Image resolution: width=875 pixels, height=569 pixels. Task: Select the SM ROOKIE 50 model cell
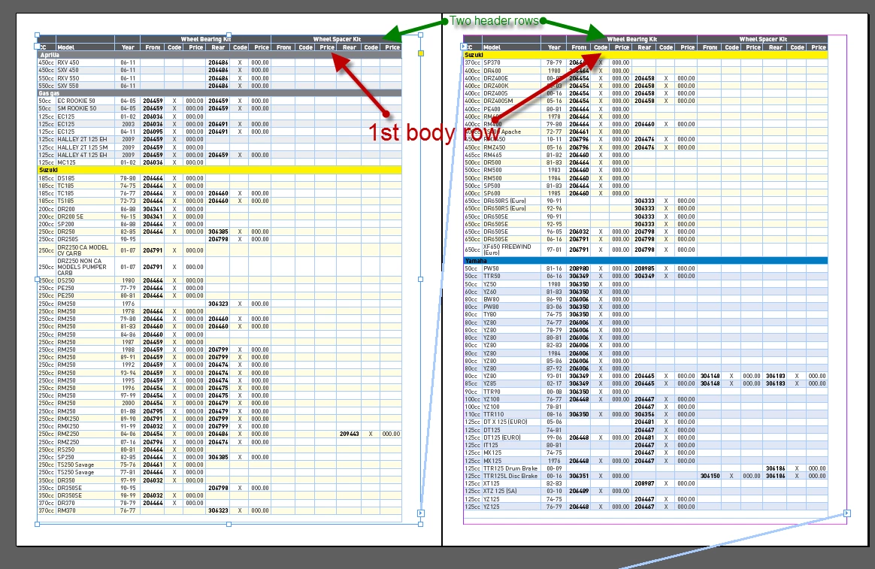click(x=86, y=109)
